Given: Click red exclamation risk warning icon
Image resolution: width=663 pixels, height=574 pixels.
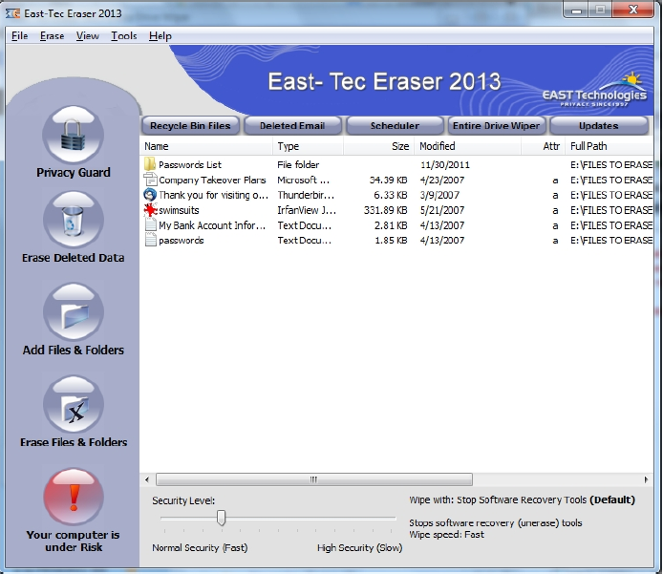Looking at the screenshot, I should pos(74,497).
